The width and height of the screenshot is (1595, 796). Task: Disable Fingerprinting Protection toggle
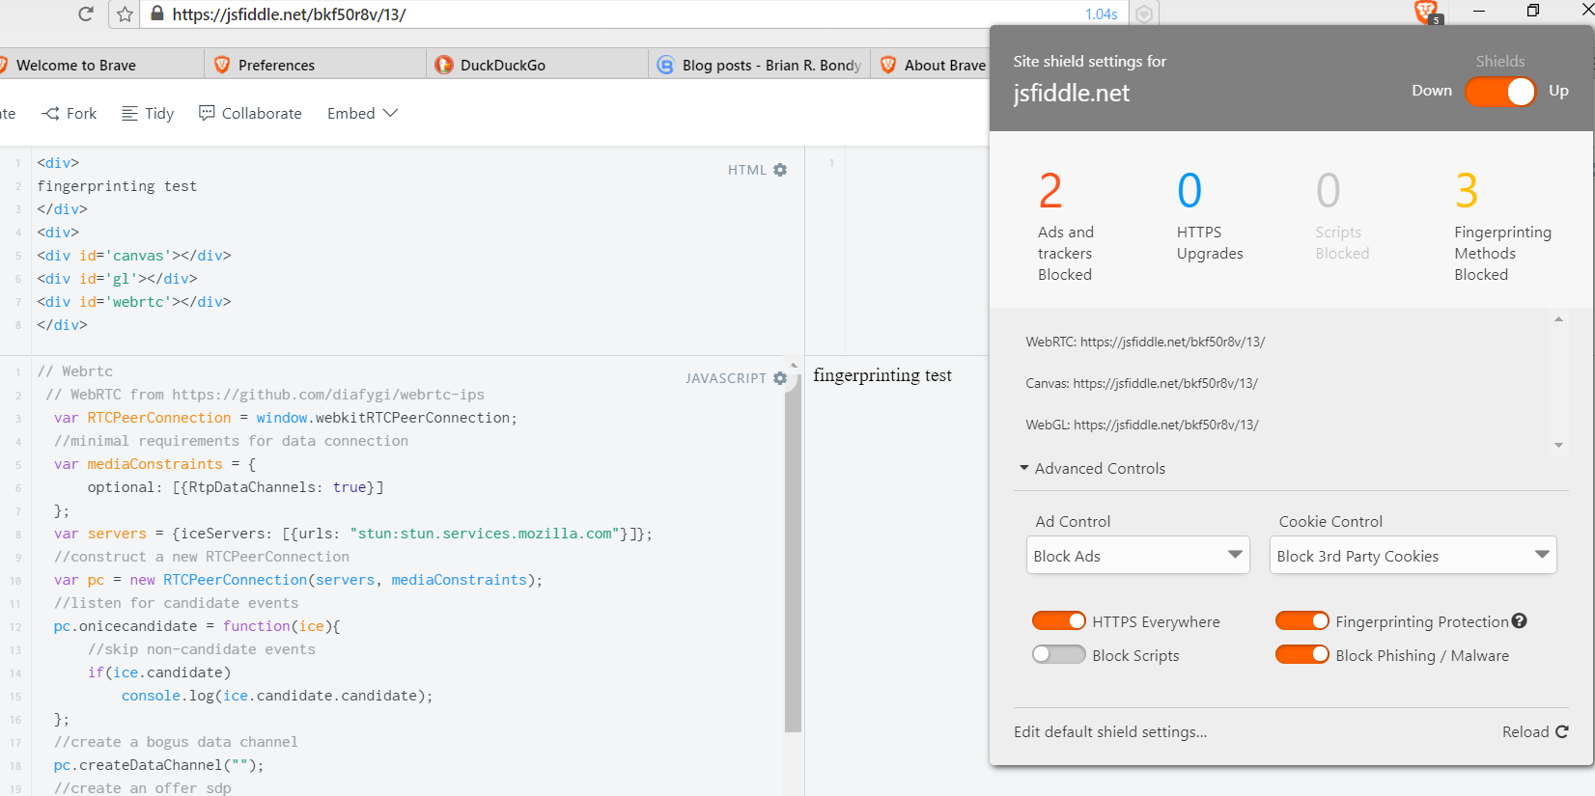tap(1302, 621)
